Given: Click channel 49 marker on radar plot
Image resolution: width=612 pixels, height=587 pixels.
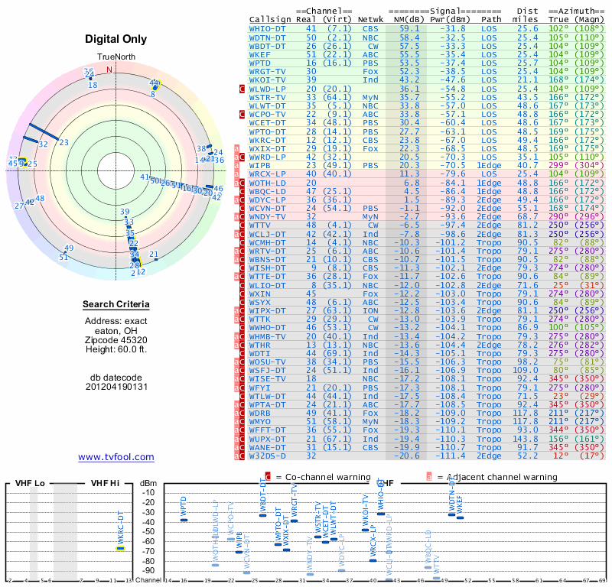Looking at the screenshot, I should point(69,248).
